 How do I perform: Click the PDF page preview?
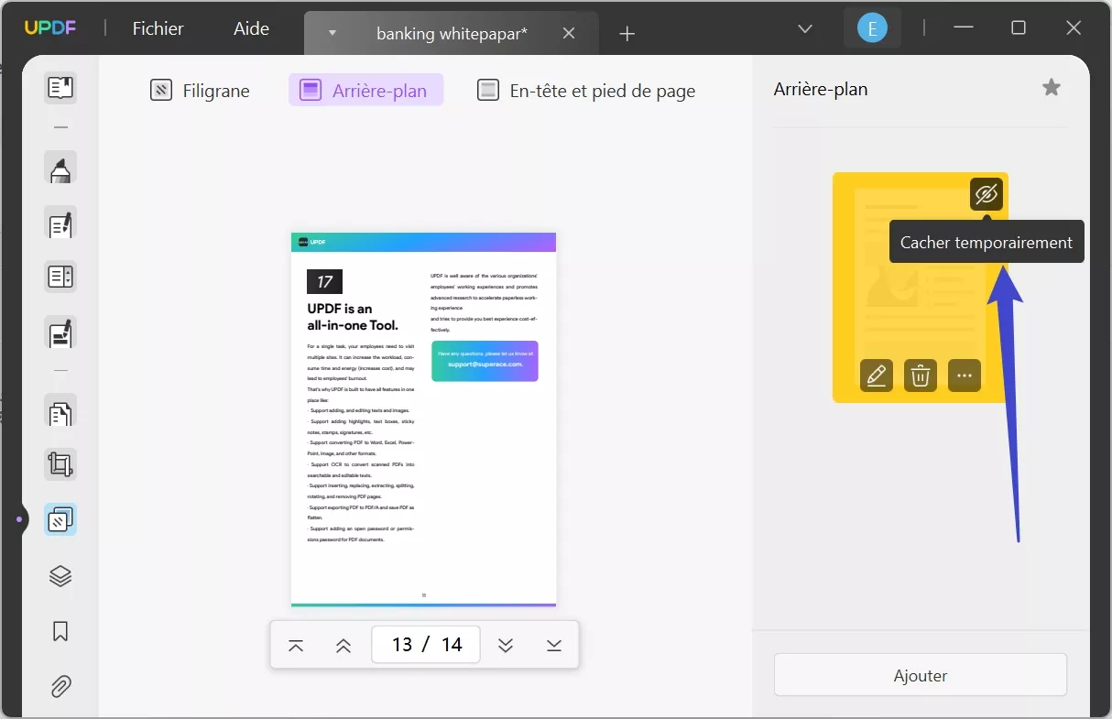[423, 419]
